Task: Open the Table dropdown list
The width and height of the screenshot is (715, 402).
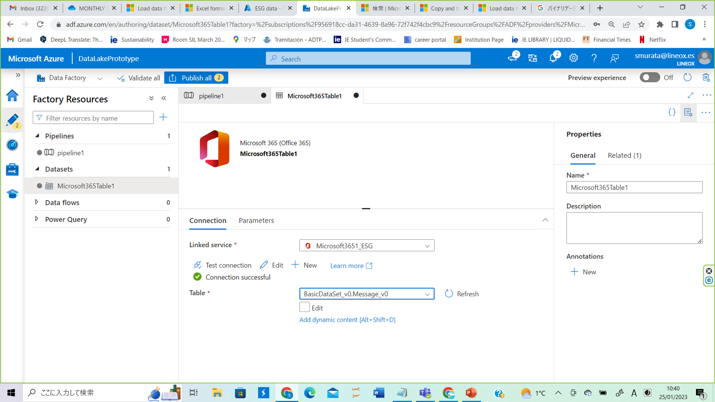Action: pyautogui.click(x=367, y=294)
